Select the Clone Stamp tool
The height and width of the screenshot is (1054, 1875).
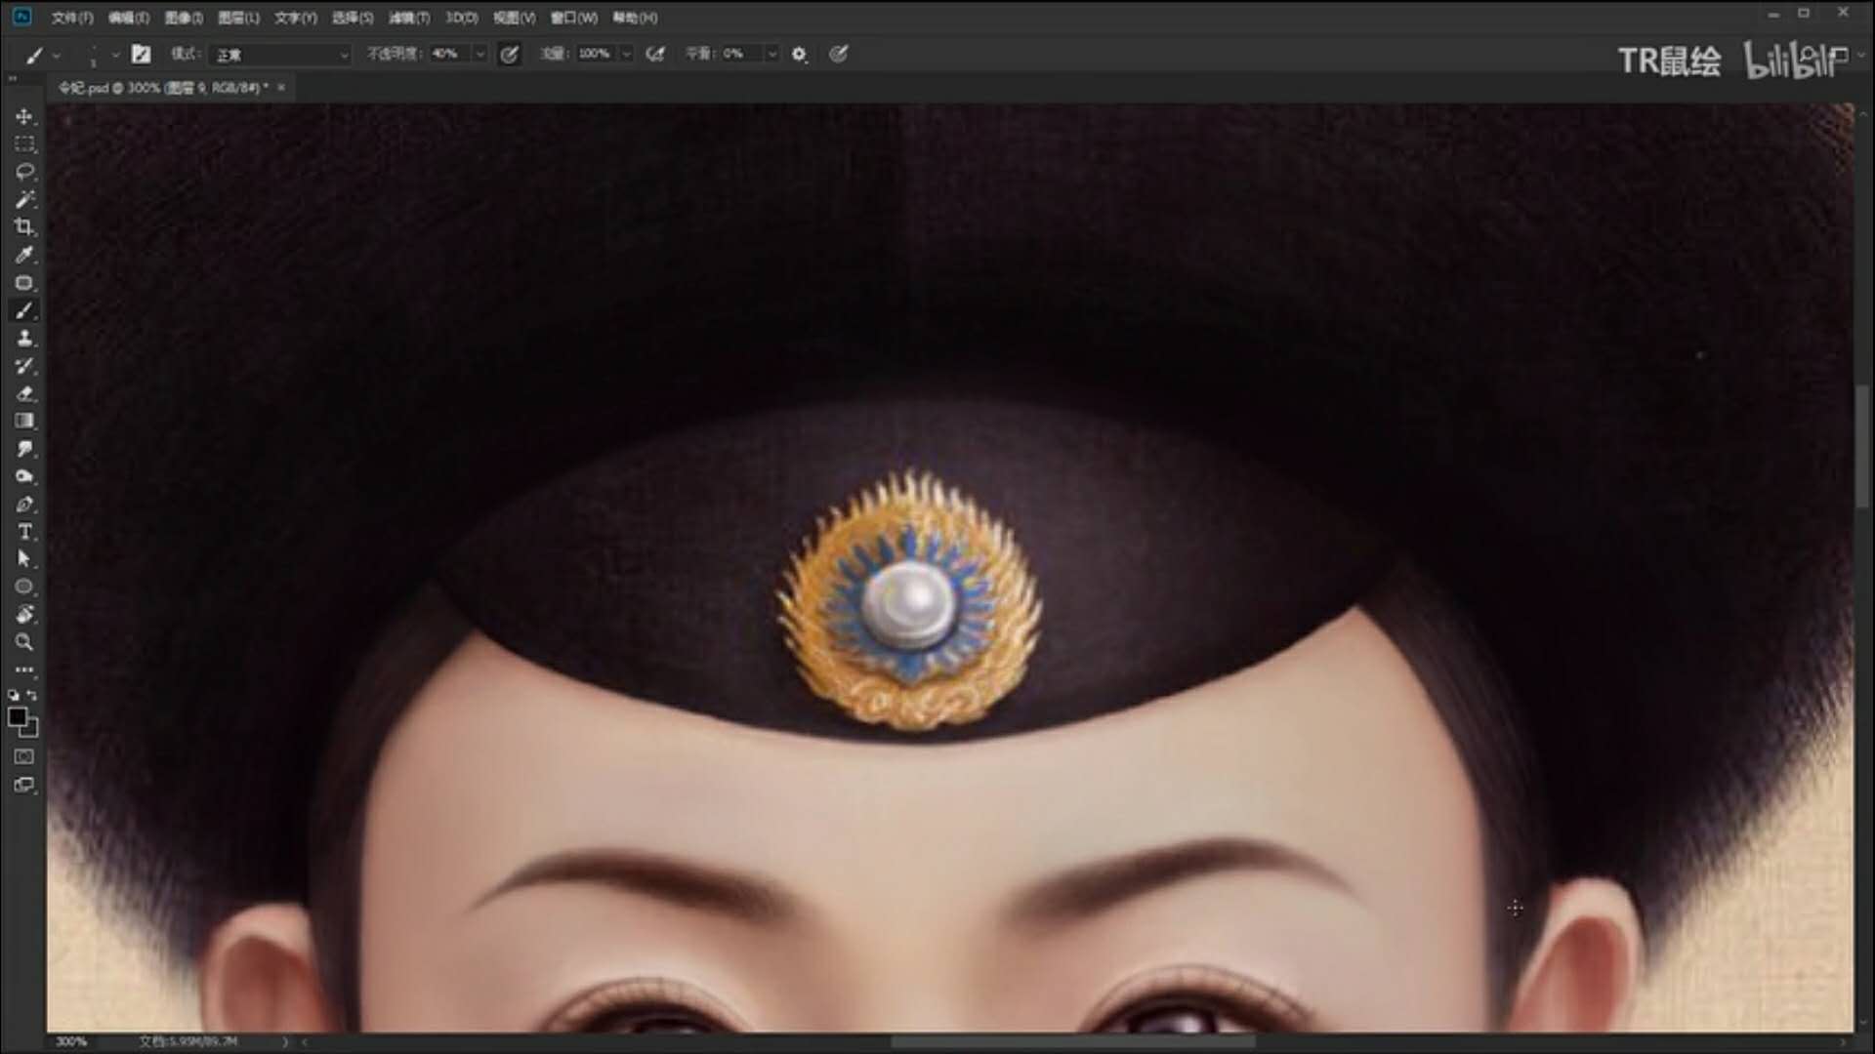click(24, 338)
